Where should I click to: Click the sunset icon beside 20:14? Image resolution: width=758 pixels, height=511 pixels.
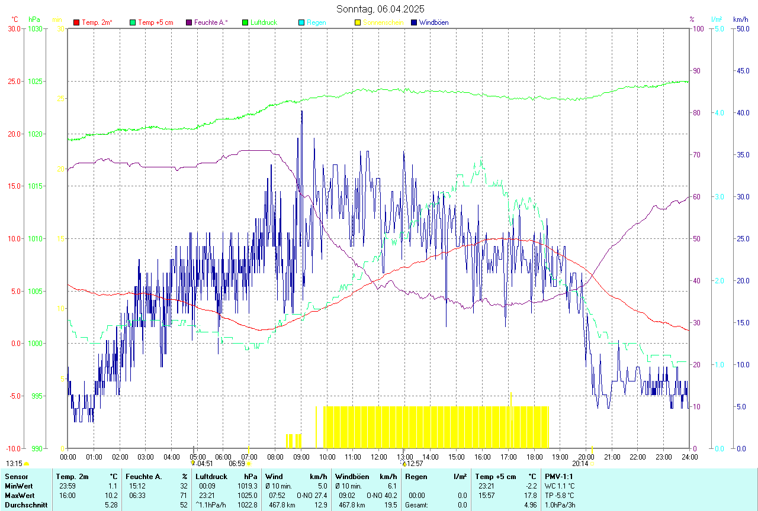[593, 464]
